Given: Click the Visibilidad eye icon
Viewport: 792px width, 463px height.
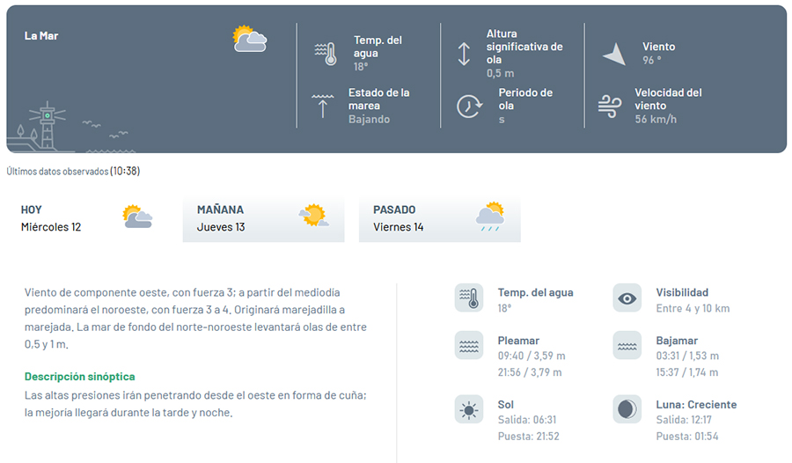Looking at the screenshot, I should click(627, 298).
